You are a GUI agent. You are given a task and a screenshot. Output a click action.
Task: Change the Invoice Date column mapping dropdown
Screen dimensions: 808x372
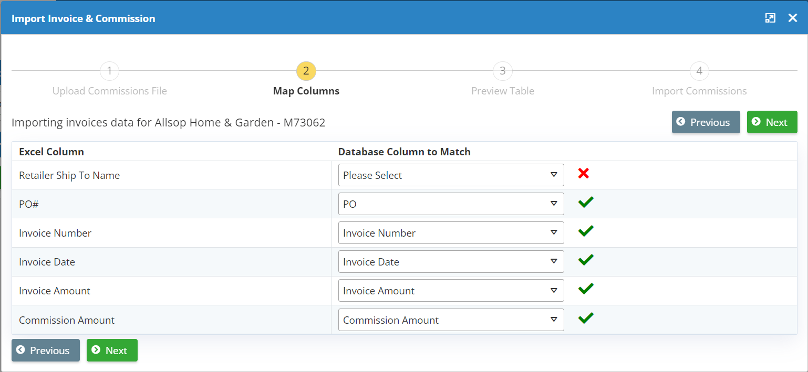pos(451,262)
